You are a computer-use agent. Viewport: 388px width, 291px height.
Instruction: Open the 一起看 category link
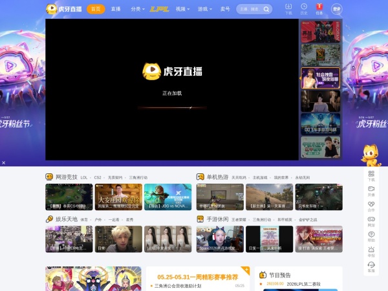click(114, 220)
